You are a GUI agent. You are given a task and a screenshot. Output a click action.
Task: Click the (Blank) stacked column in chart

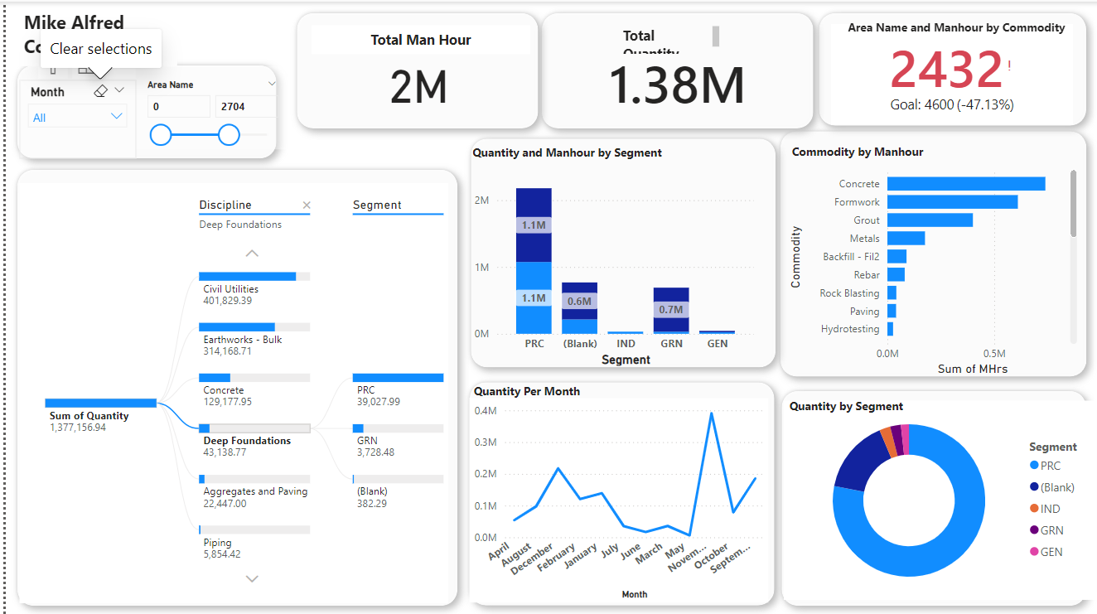pos(579,307)
